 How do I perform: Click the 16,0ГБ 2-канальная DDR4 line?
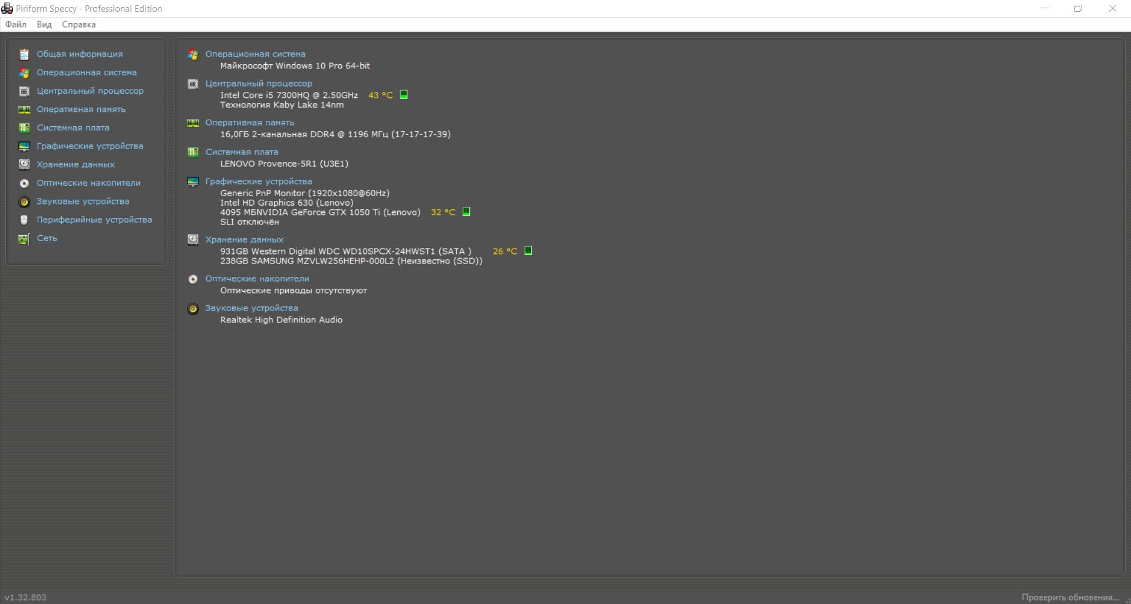tap(335, 134)
